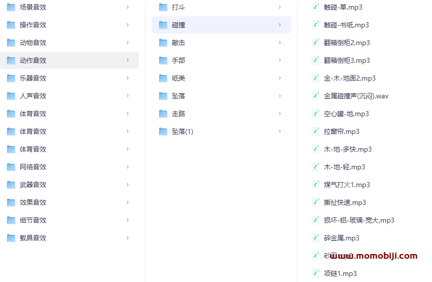Click the audio icon beside 金属碰撞声(沉闷).wav
Viewport: 432px width, 282px height.
tap(315, 96)
